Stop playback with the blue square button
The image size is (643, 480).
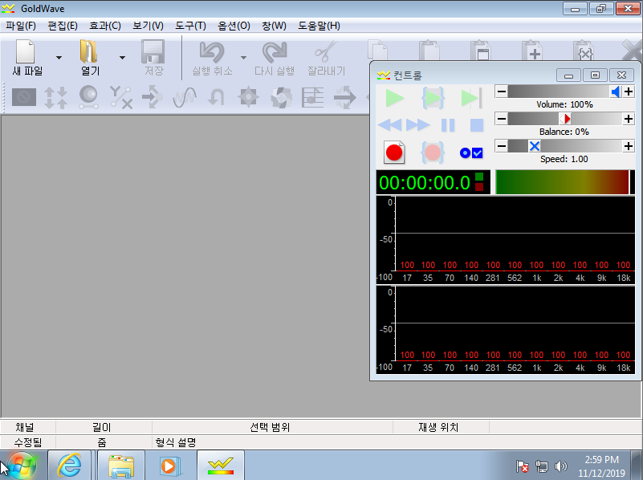coord(477,125)
